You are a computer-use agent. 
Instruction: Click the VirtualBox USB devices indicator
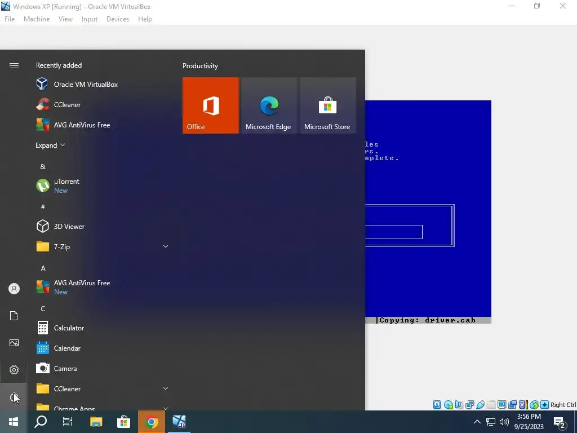481,405
